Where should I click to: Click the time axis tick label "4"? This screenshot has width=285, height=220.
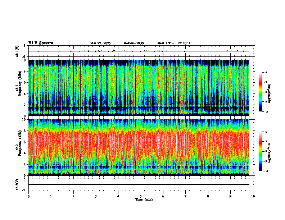pos(118,196)
